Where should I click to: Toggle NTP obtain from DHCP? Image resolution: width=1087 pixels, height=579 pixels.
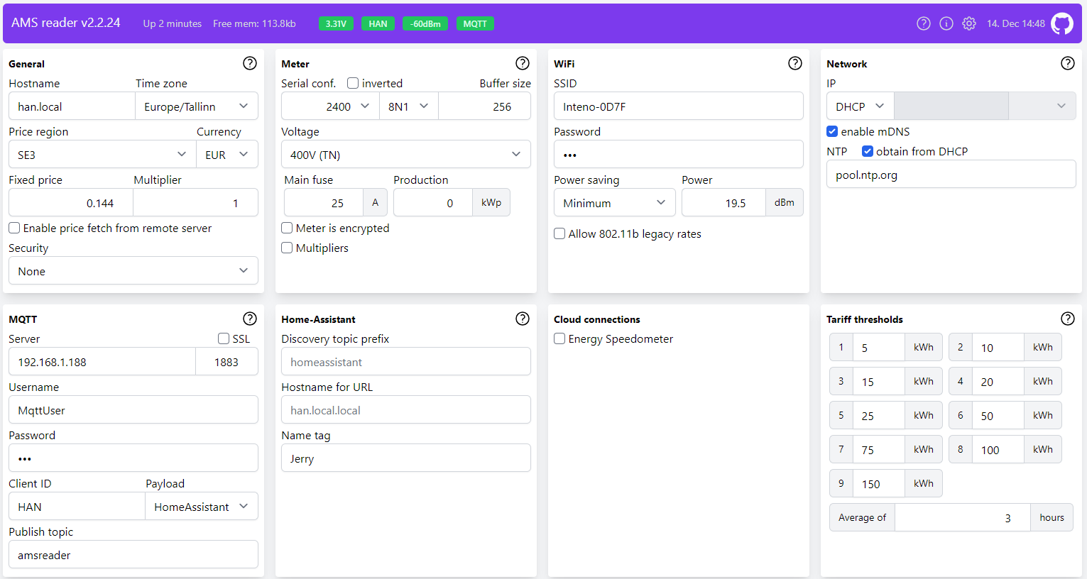pyautogui.click(x=868, y=151)
